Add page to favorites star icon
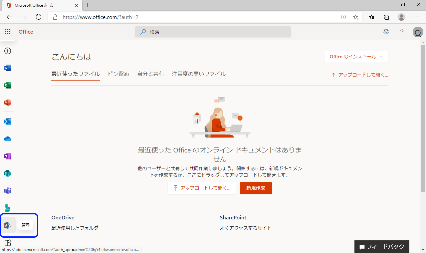Viewport: 426px width, 253px height. [355, 17]
